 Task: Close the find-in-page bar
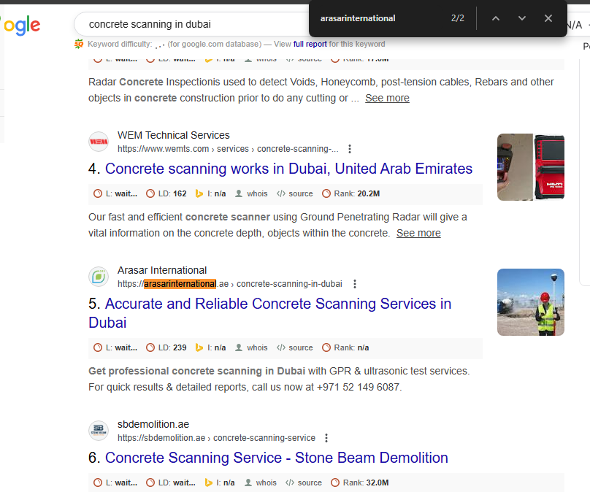coord(548,18)
